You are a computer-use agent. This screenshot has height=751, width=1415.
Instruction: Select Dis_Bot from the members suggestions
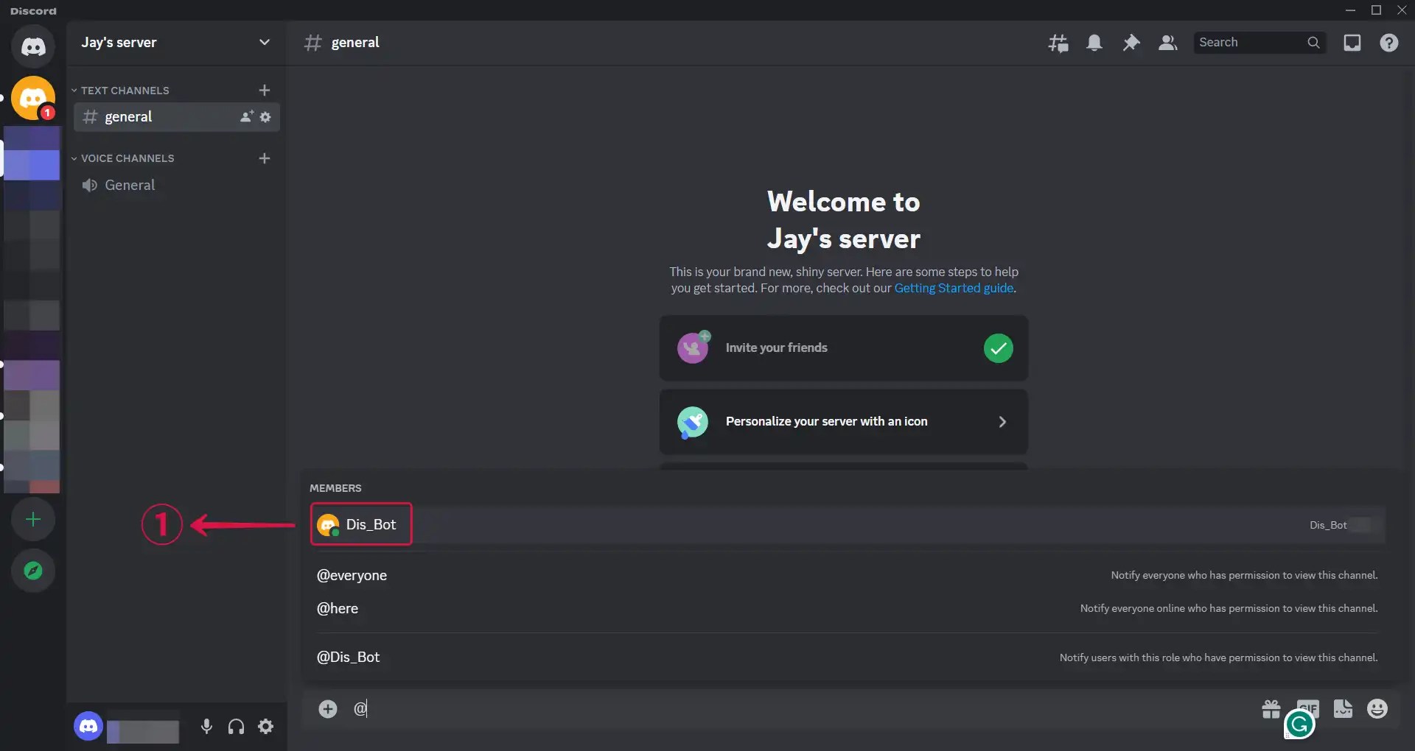[x=848, y=525]
